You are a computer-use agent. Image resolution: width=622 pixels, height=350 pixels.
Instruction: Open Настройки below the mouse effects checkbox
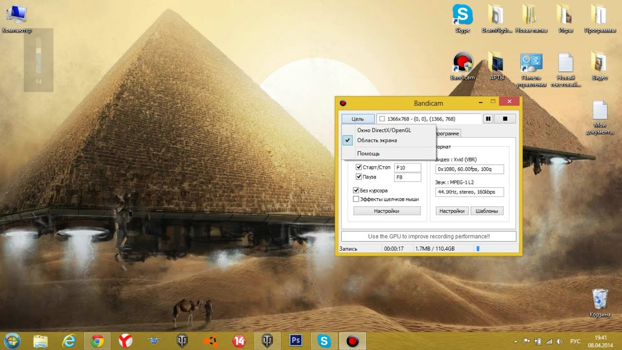point(387,211)
